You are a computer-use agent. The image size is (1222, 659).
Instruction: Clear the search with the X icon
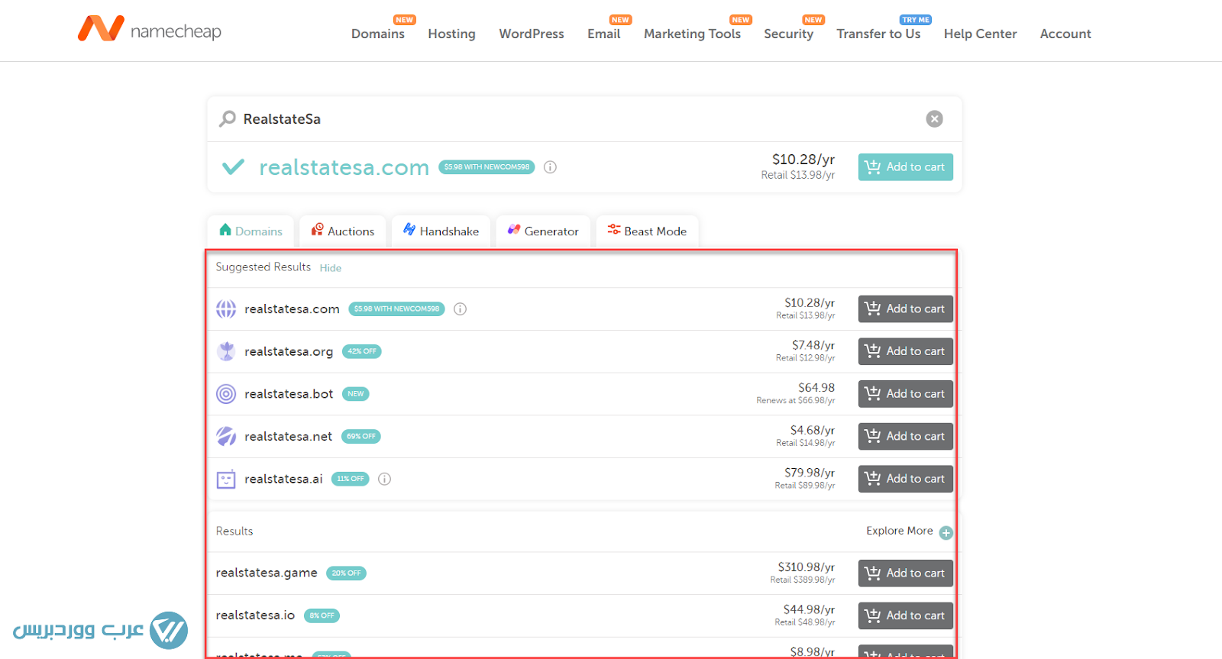pyautogui.click(x=934, y=119)
